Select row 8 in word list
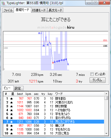The height and width of the screenshot is (138, 111). coord(53,126)
